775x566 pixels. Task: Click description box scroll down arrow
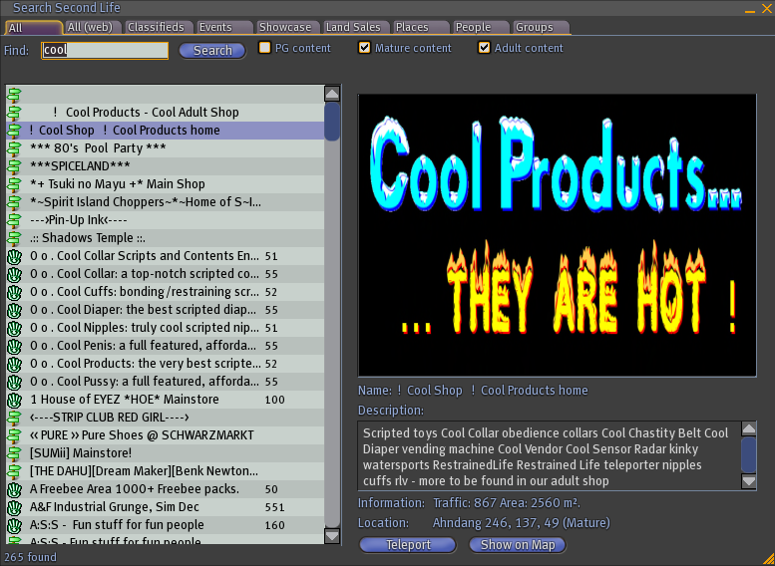coord(749,481)
